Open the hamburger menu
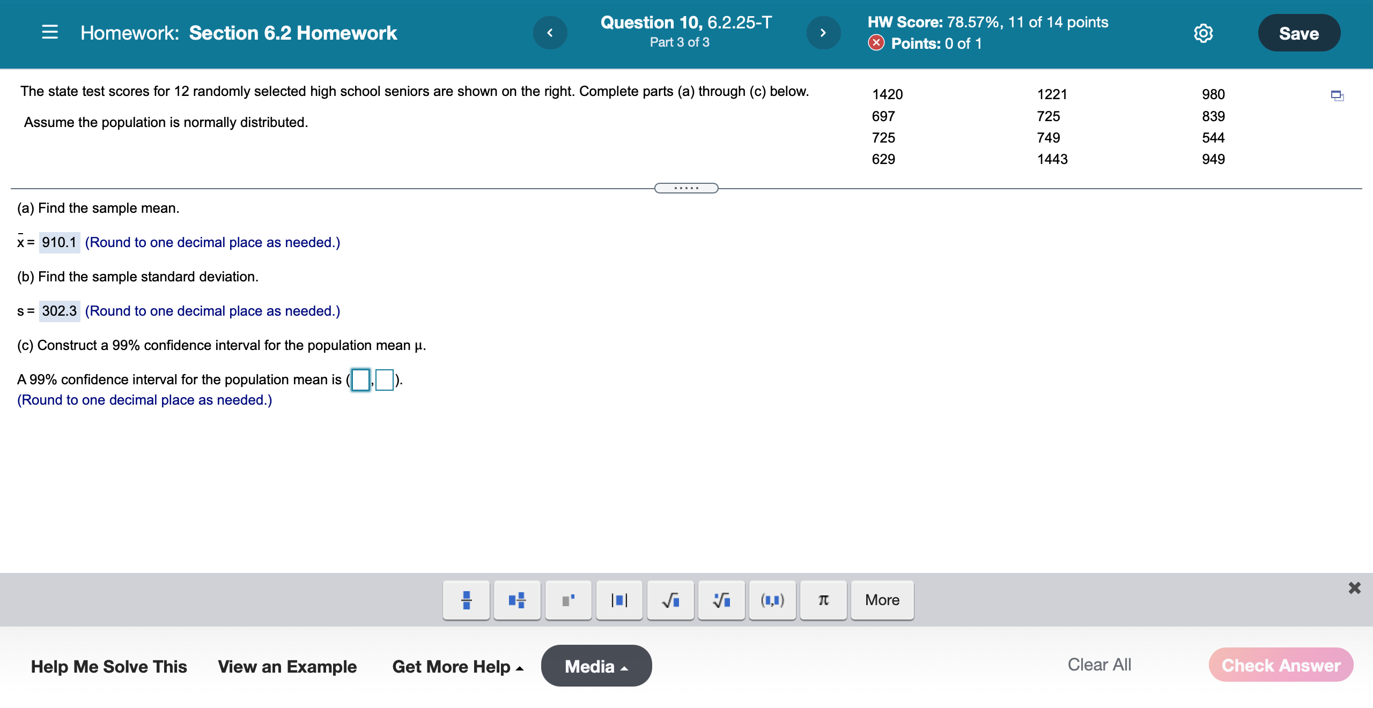 pyautogui.click(x=49, y=33)
